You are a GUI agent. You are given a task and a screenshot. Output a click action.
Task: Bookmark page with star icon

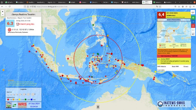[x=160, y=6]
